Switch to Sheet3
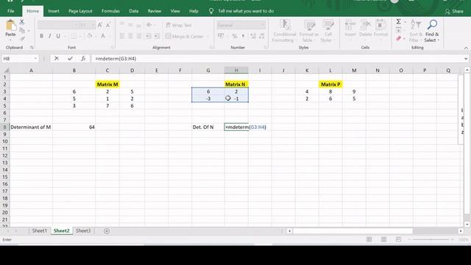Image resolution: width=471 pixels, height=265 pixels. [x=83, y=230]
